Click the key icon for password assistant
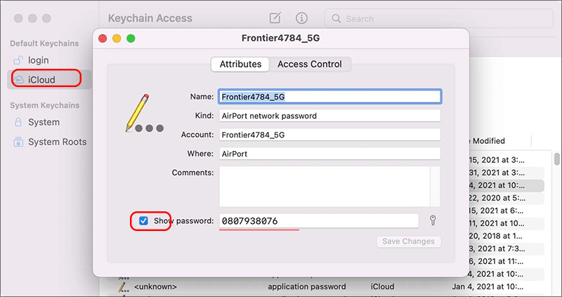The image size is (562, 297). click(x=433, y=220)
